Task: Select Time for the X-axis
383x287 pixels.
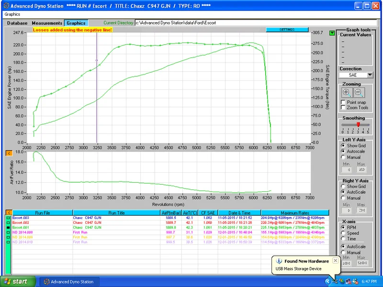Action: pos(343,239)
